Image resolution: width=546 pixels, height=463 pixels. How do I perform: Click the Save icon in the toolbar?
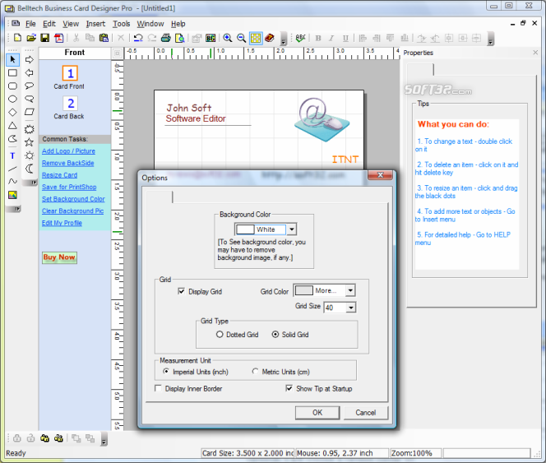(x=44, y=38)
